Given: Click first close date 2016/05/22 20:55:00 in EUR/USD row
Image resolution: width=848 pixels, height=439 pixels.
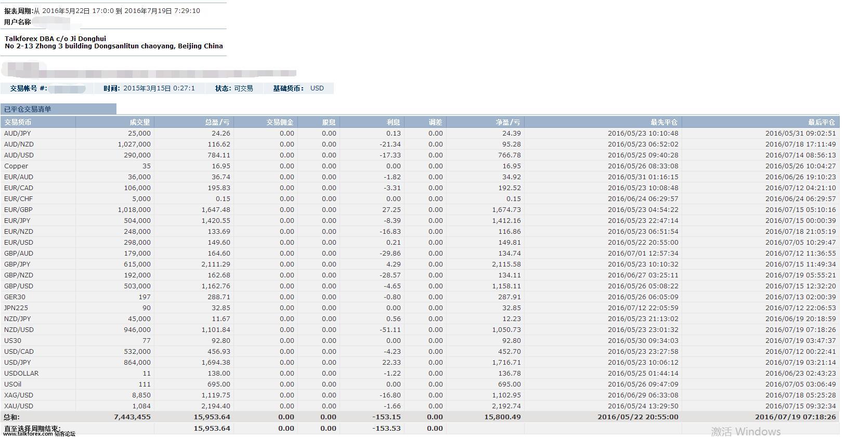Looking at the screenshot, I should 643,243.
